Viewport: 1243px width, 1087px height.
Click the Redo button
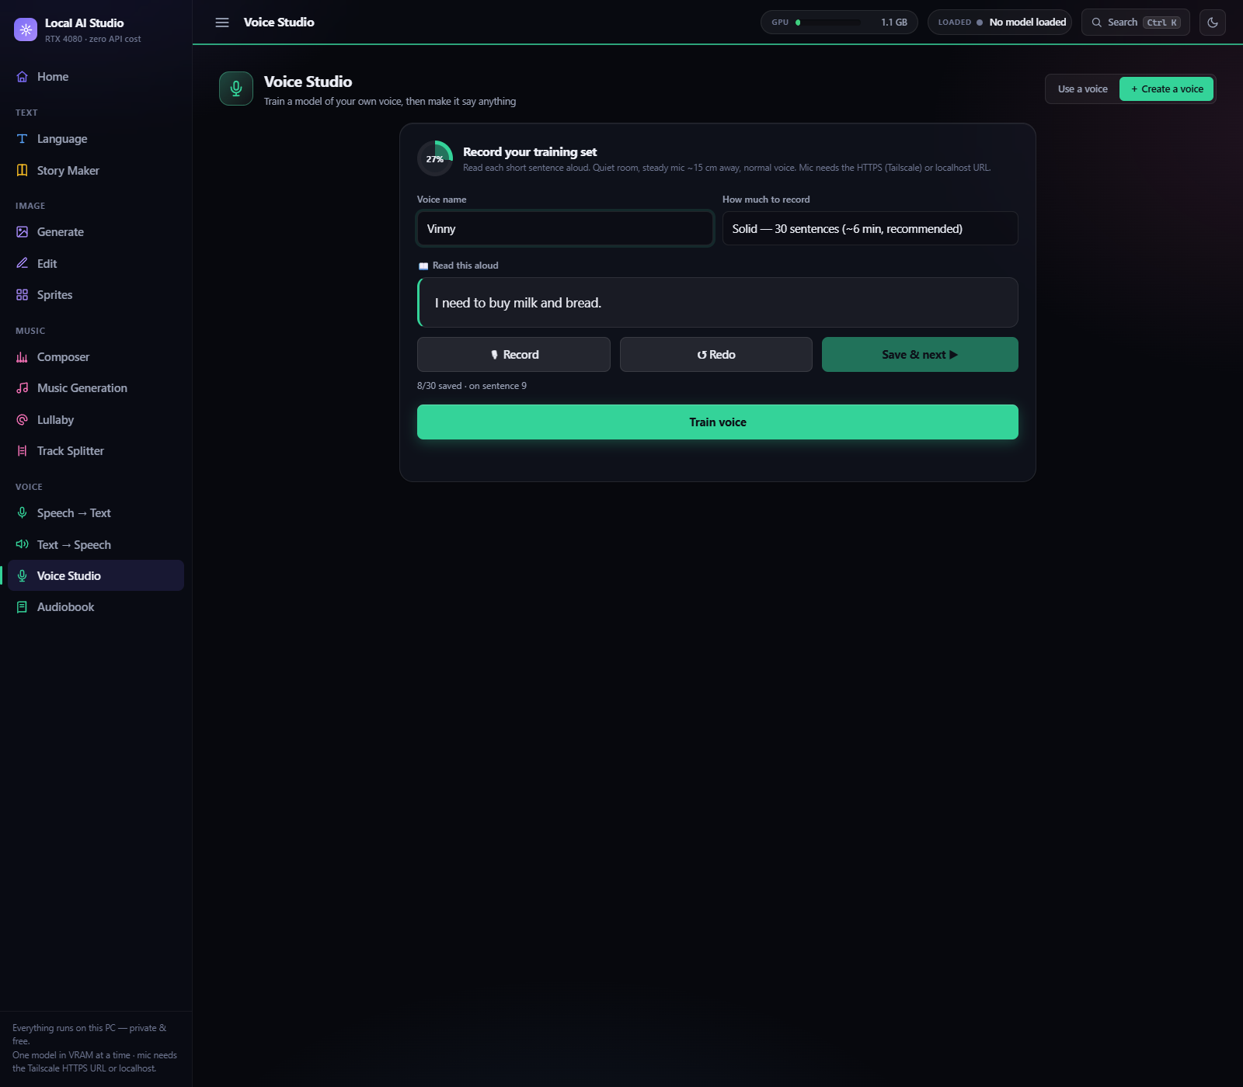[716, 355]
